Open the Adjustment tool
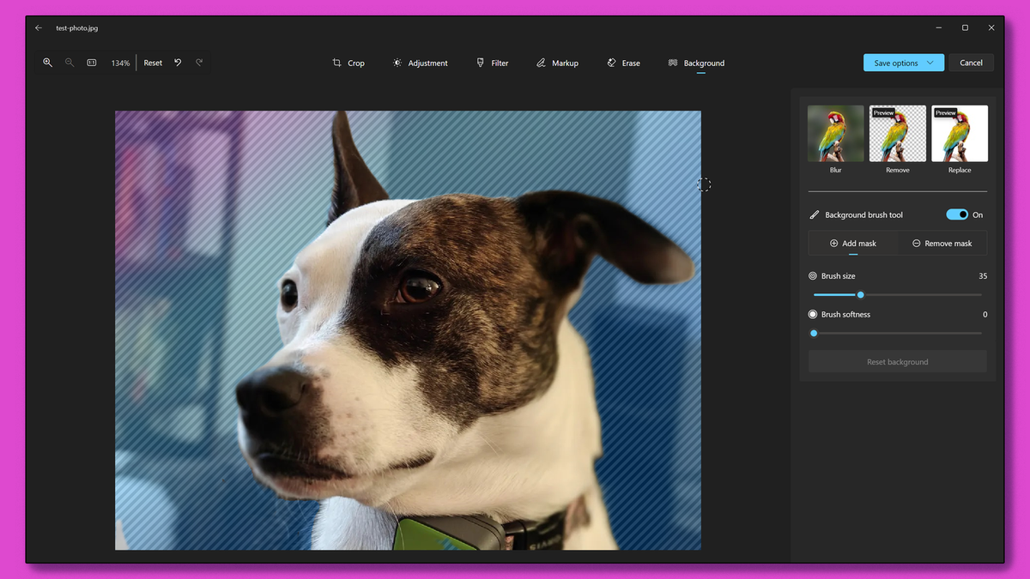The height and width of the screenshot is (579, 1030). pos(420,63)
